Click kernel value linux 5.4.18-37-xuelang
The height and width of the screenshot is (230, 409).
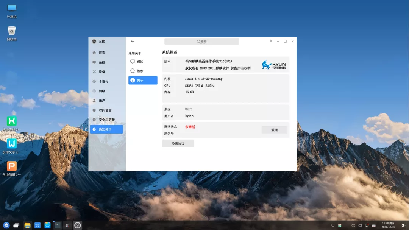click(x=204, y=79)
